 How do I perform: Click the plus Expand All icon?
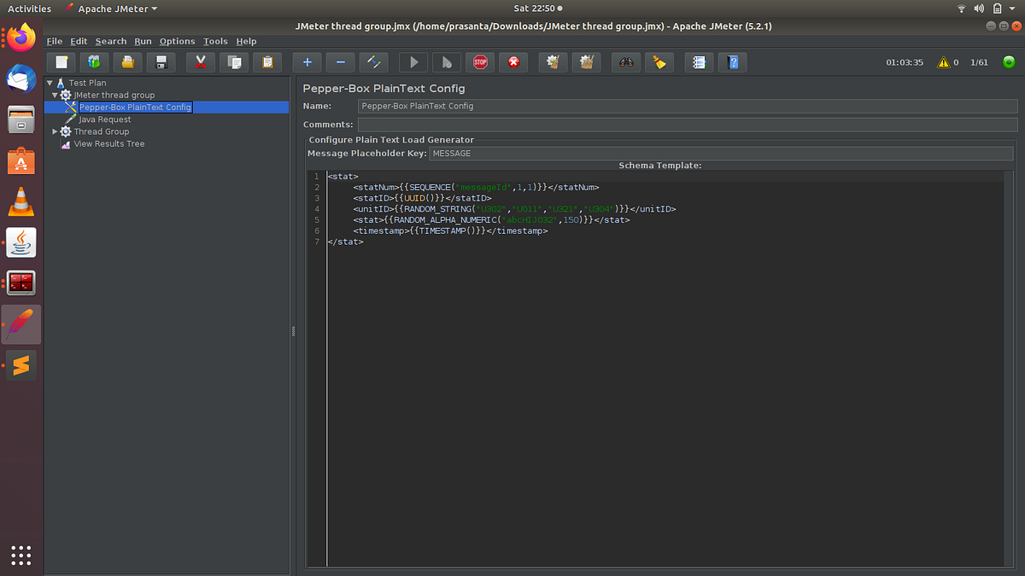[307, 61]
